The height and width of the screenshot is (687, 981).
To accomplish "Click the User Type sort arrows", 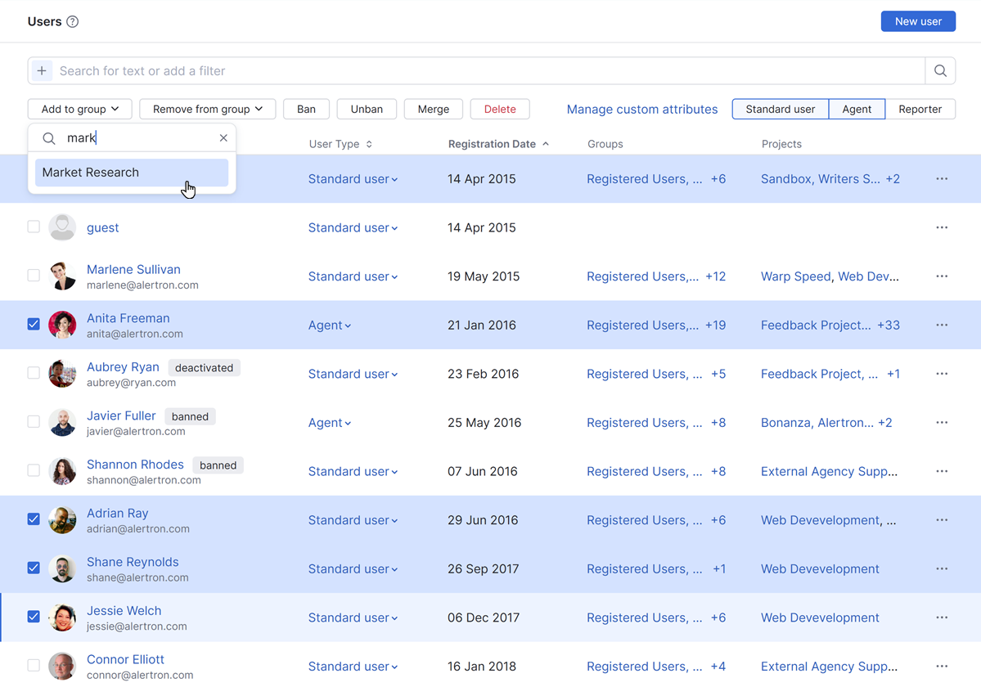I will click(x=369, y=144).
